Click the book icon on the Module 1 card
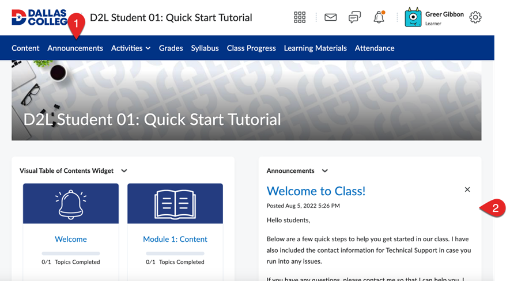Viewport: 510px width, 281px height. pyautogui.click(x=175, y=204)
